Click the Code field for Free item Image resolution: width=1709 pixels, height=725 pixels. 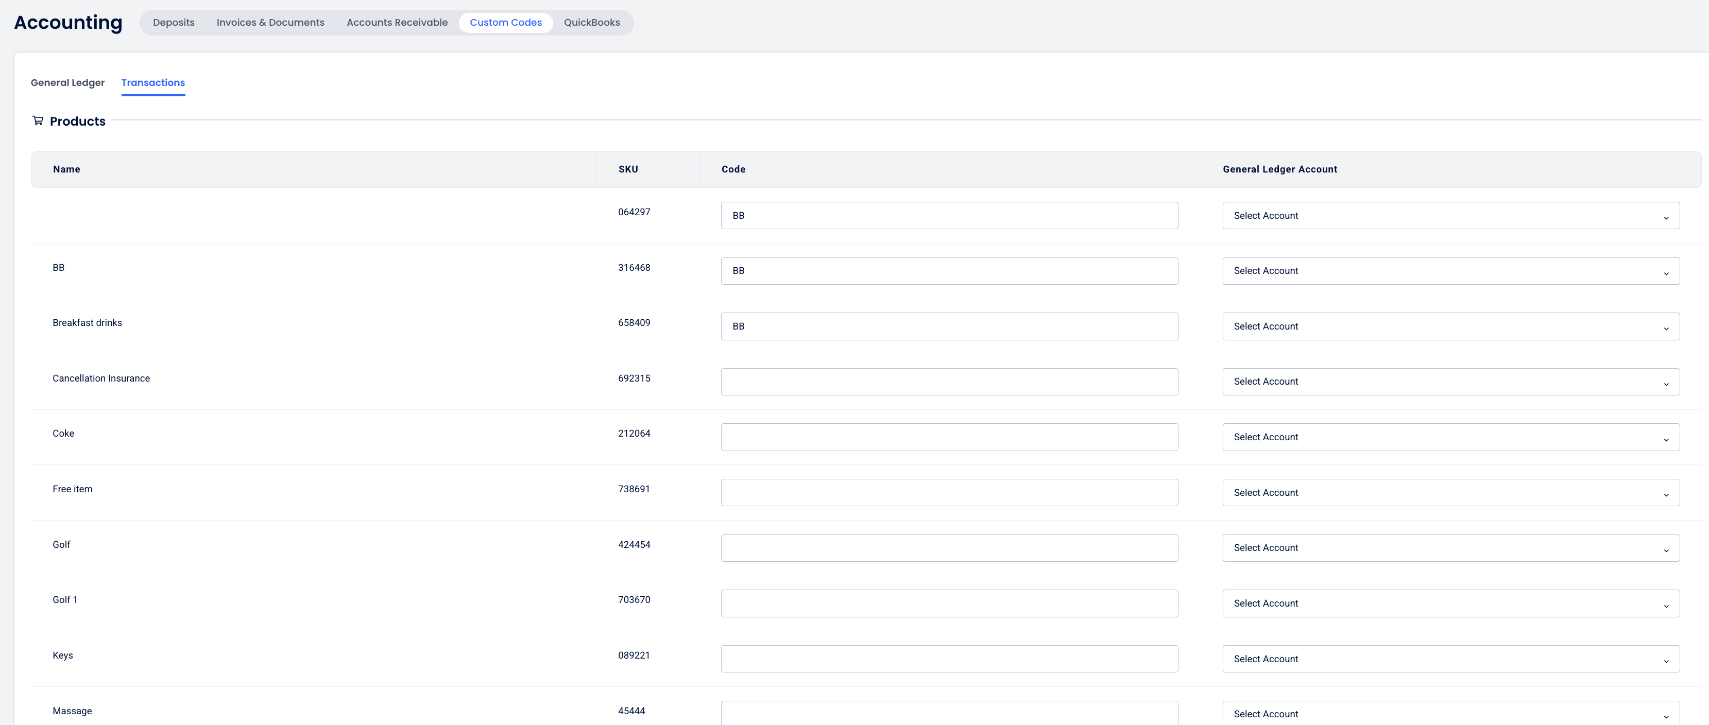pos(949,492)
